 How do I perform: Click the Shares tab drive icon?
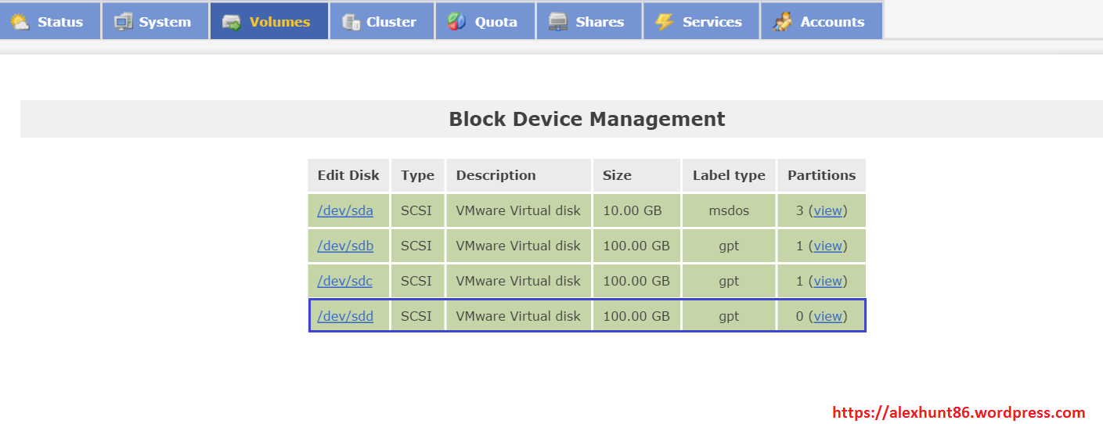pos(558,22)
